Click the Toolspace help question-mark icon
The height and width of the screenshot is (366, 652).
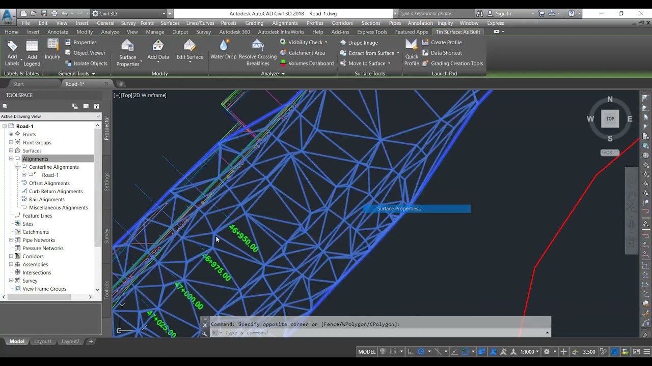(96, 106)
